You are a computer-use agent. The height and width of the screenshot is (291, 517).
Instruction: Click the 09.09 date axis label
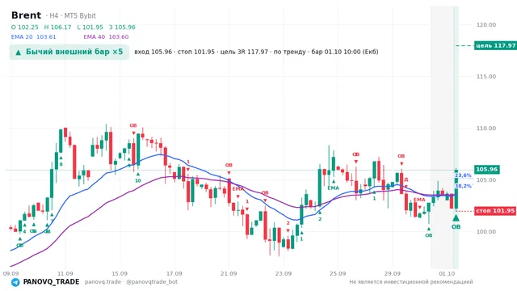11,274
